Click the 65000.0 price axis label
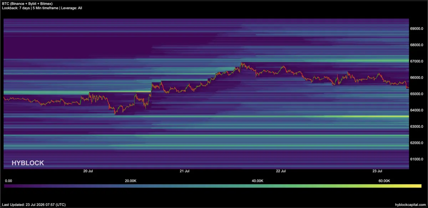Viewport: 428px width, 208px height. pos(417,94)
